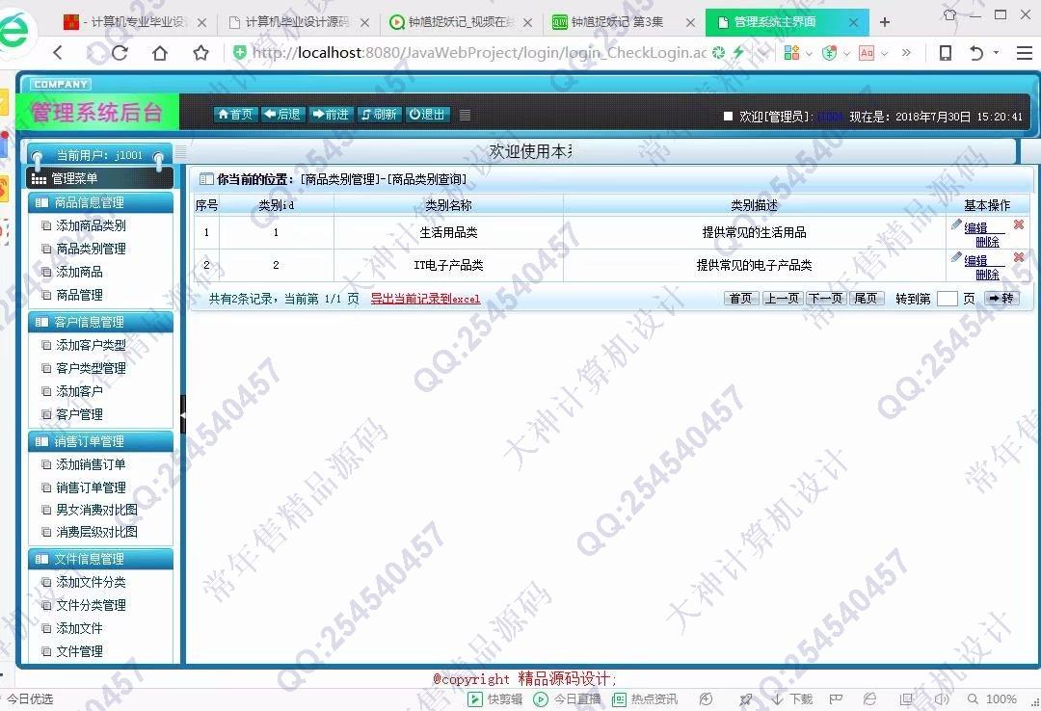This screenshot has height=711, width=1041.
Task: Open 客户类型管理 in the sidebar
Action: click(91, 368)
